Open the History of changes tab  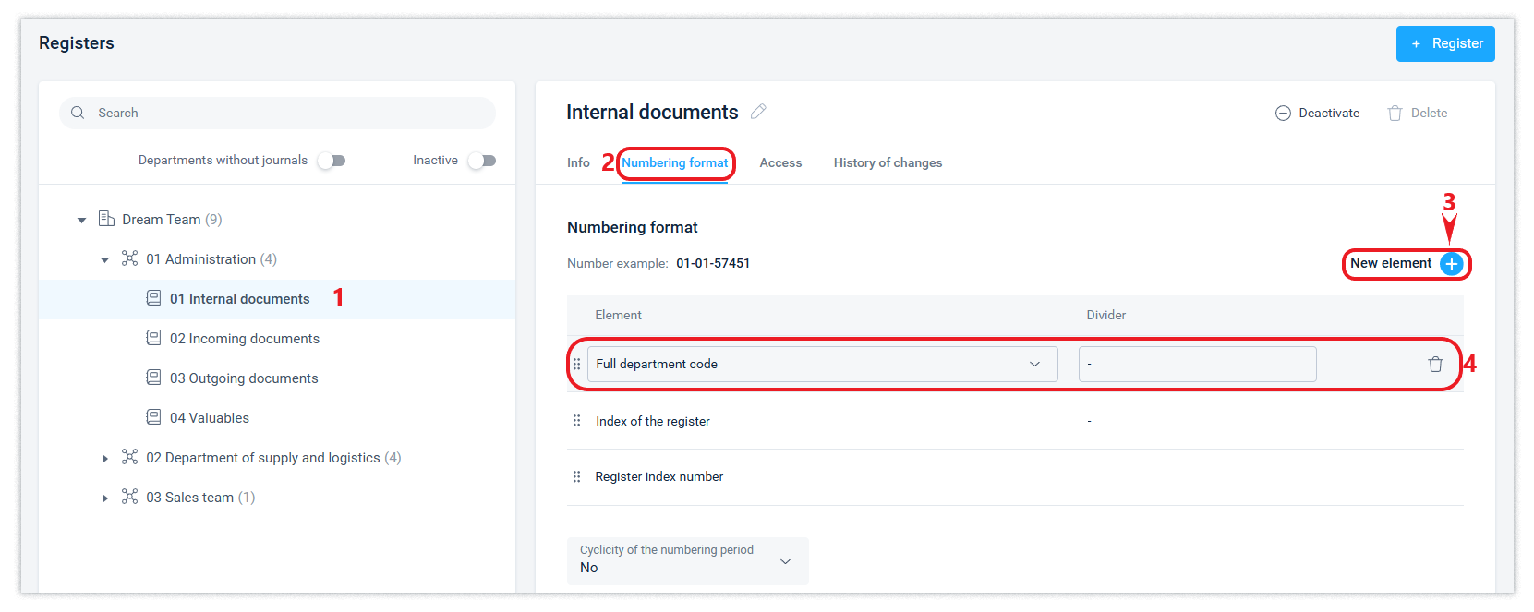(888, 163)
